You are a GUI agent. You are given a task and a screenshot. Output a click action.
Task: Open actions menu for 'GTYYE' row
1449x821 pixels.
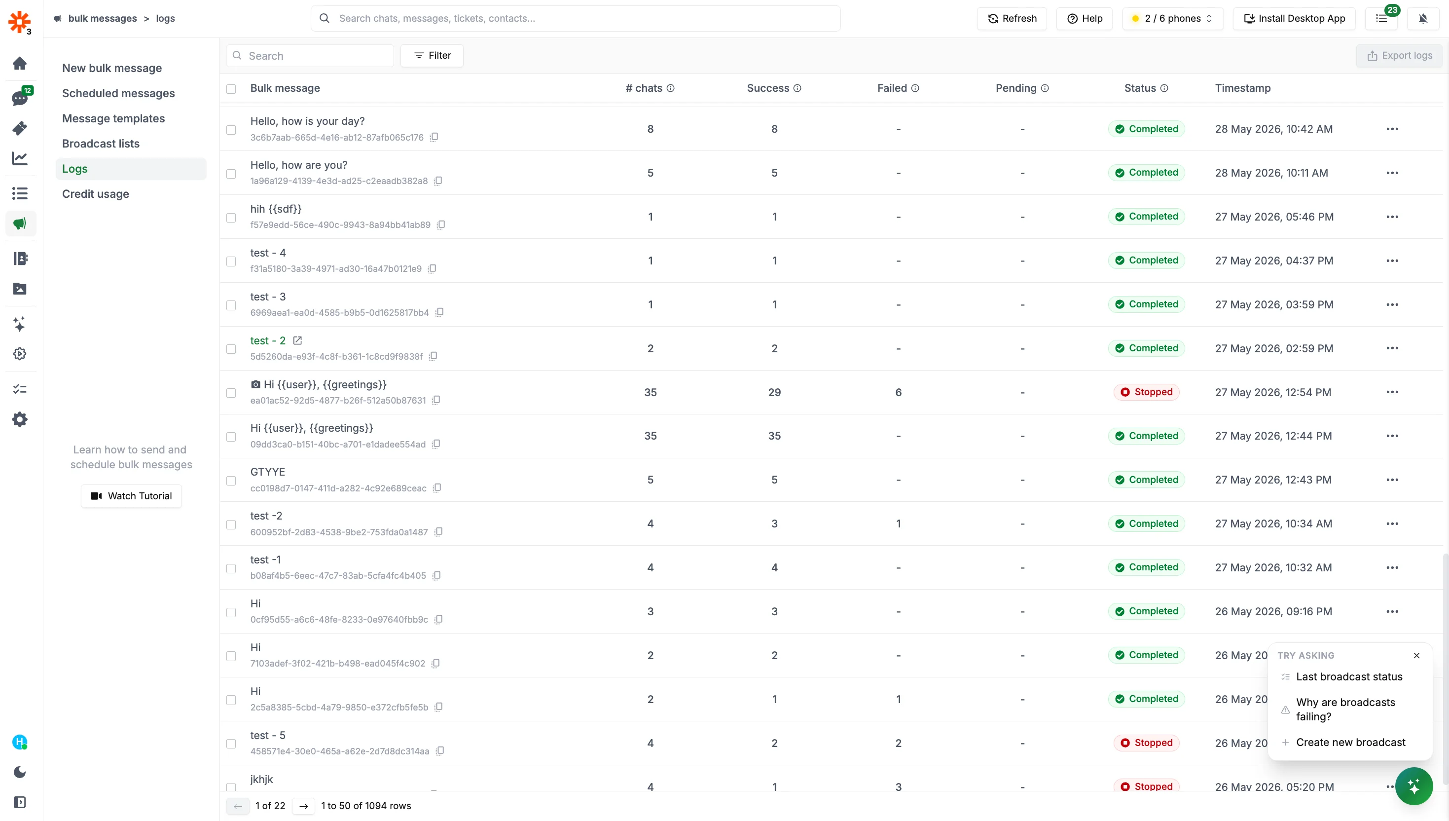click(x=1392, y=480)
